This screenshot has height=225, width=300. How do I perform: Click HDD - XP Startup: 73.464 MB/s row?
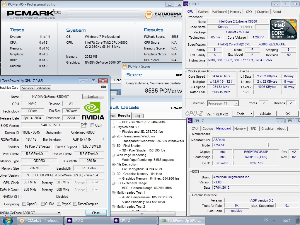click(144, 122)
